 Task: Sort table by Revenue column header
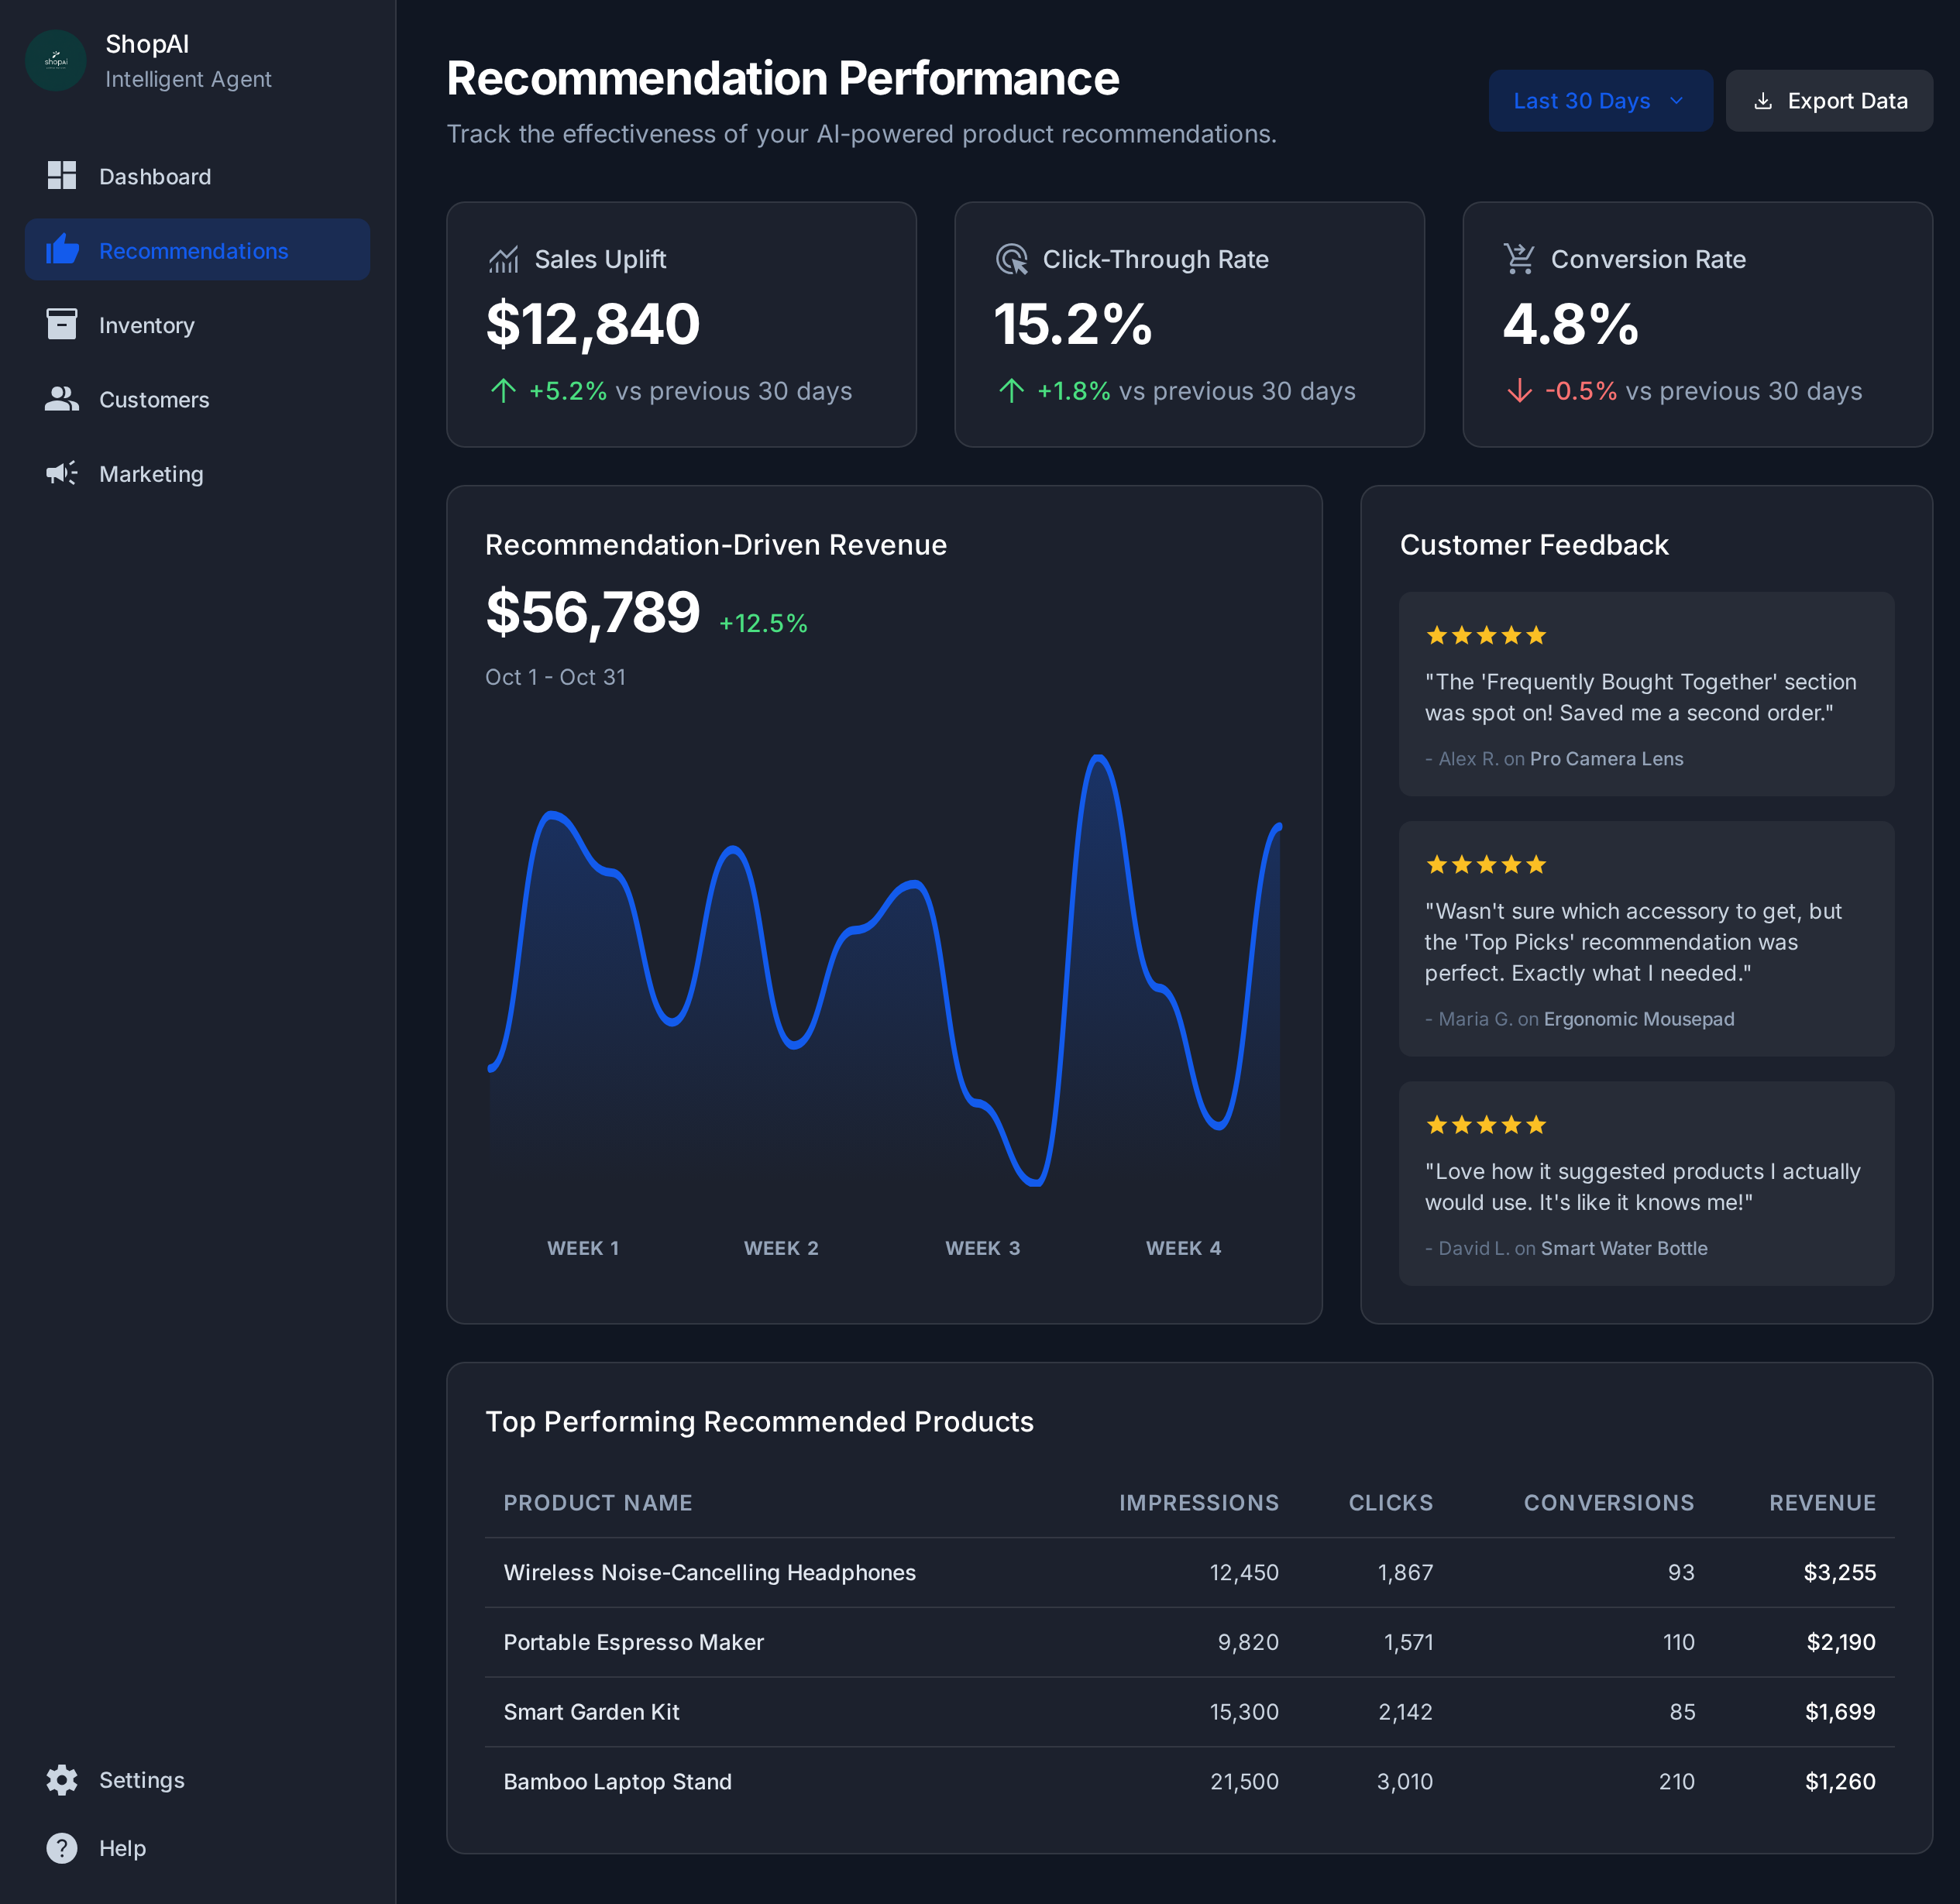coord(1821,1502)
